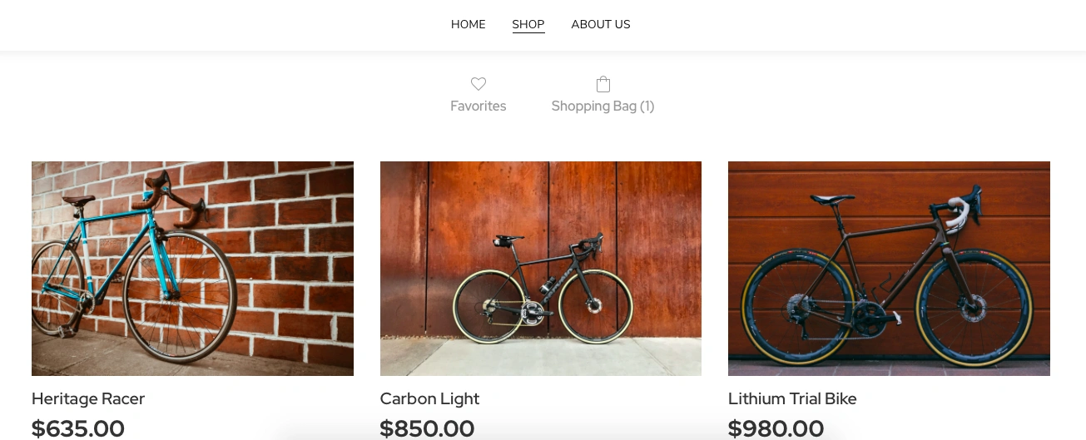Open the Lithium Trial Bike product photo
Image resolution: width=1086 pixels, height=440 pixels.
(889, 268)
